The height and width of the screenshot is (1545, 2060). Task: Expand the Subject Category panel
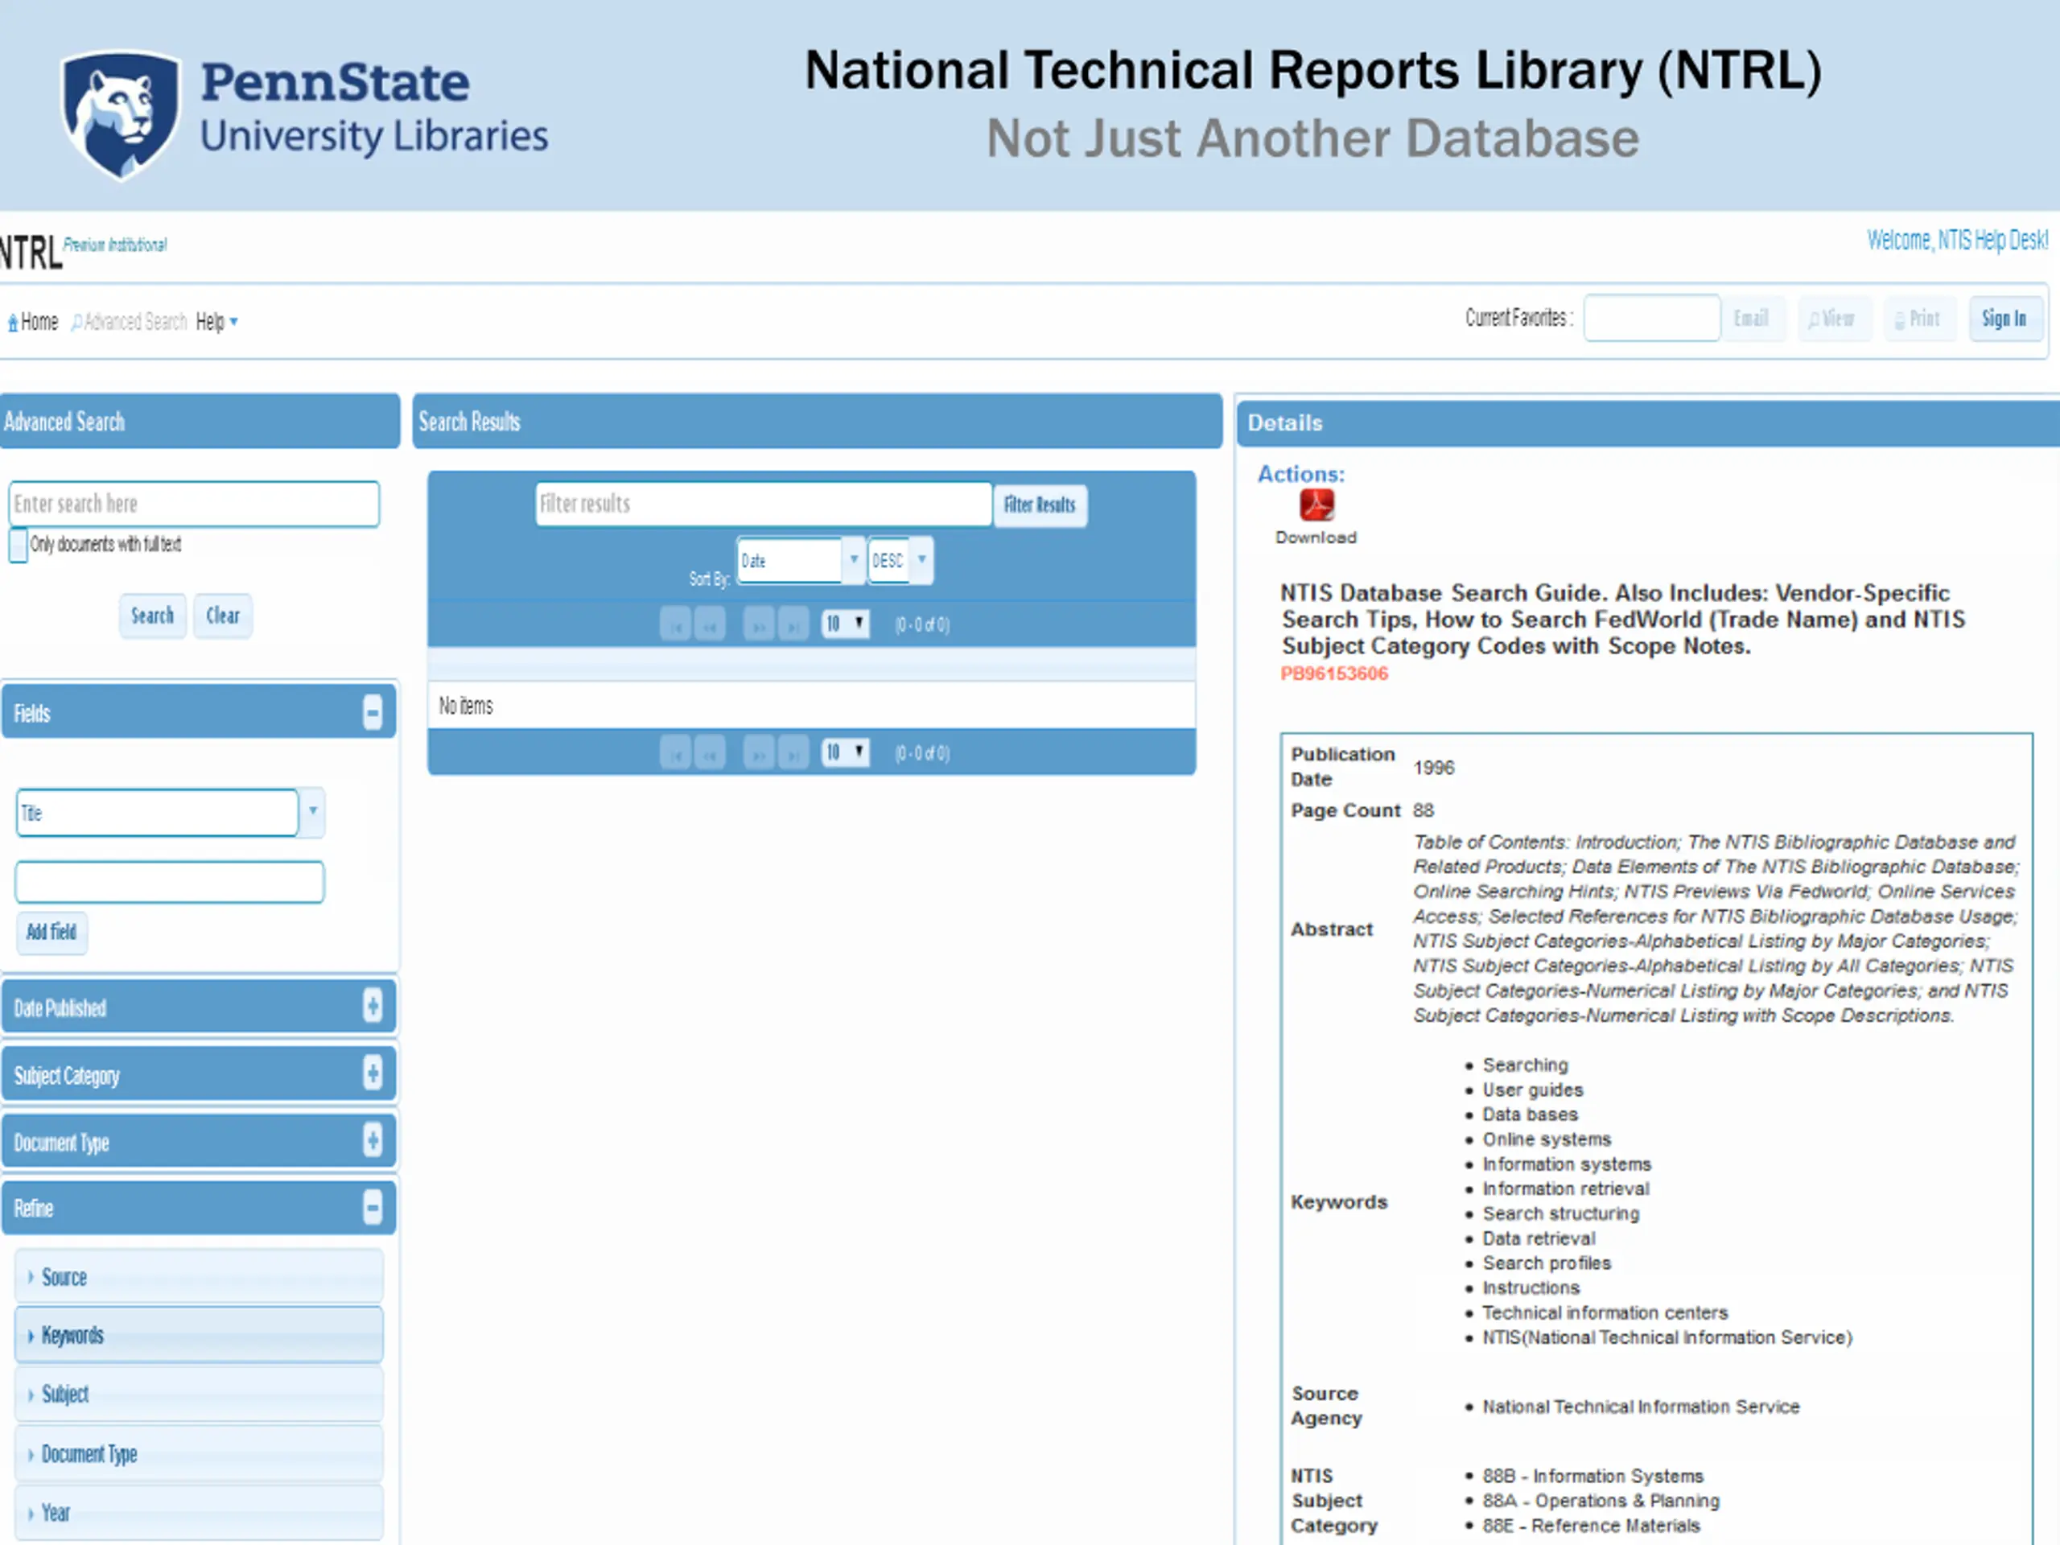(373, 1073)
